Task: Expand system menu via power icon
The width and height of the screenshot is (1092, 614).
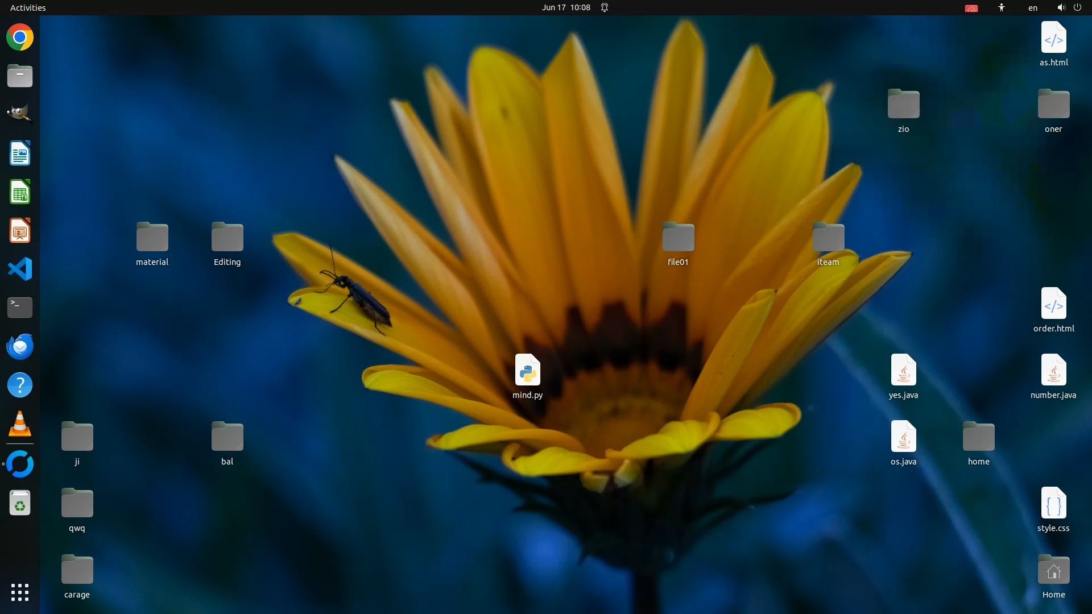Action: click(x=1077, y=7)
